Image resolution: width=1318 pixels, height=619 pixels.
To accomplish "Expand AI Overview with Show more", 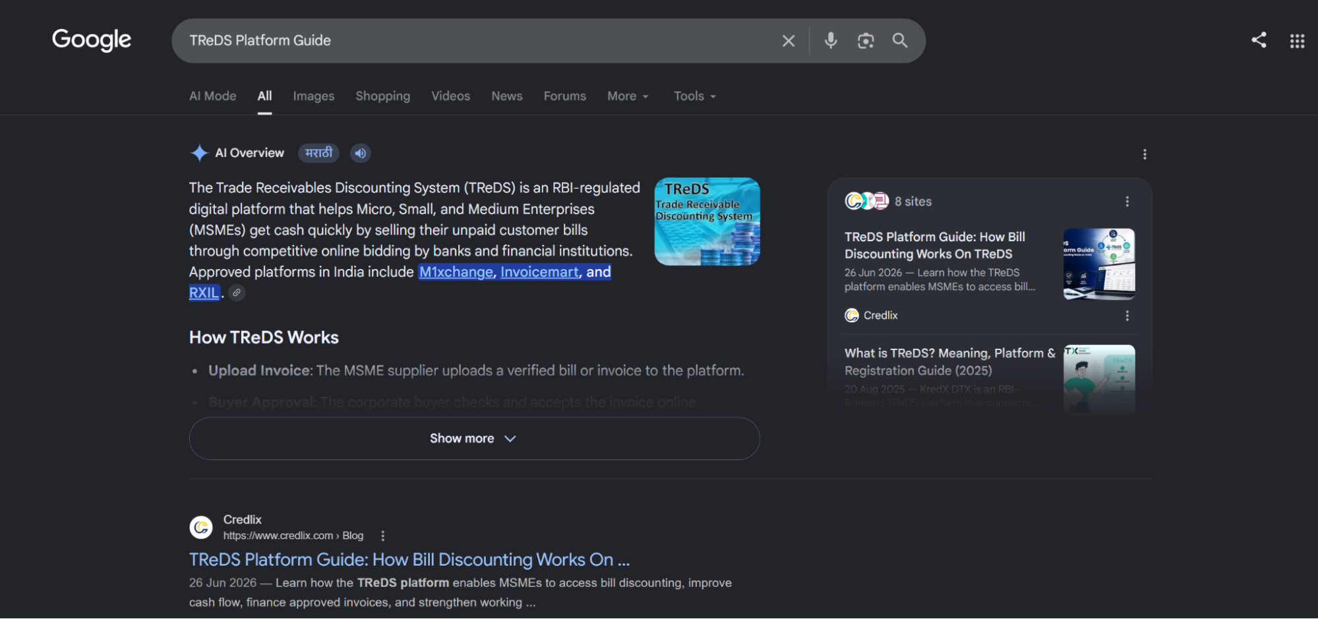I will click(x=474, y=438).
